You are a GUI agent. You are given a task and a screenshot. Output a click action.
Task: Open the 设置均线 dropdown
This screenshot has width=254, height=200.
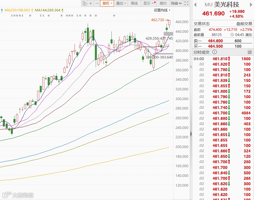point(162,10)
